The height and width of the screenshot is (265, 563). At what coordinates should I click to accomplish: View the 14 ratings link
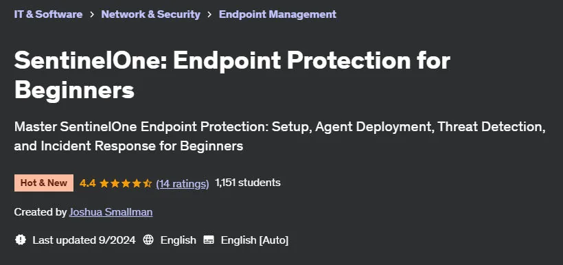tap(183, 183)
